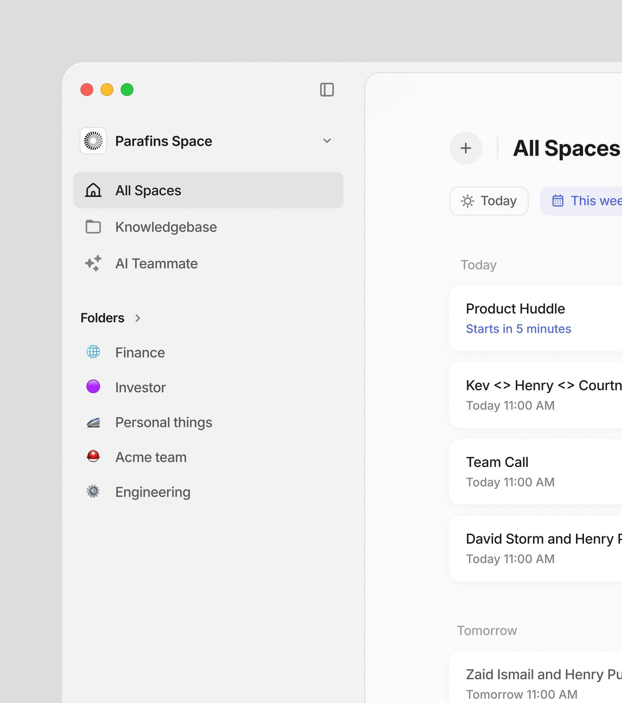Click the Personal things train icon
This screenshot has height=703, width=622.
(x=93, y=422)
